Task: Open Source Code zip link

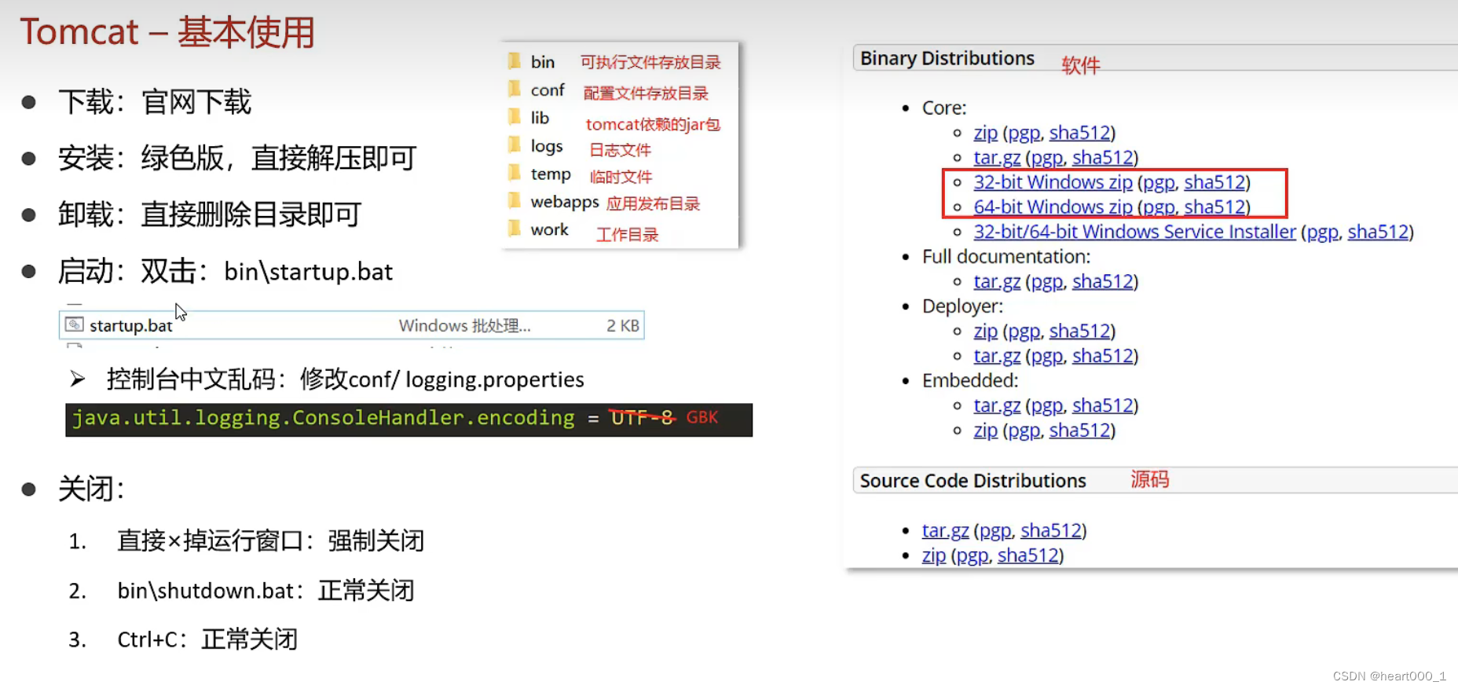Action: (x=933, y=555)
